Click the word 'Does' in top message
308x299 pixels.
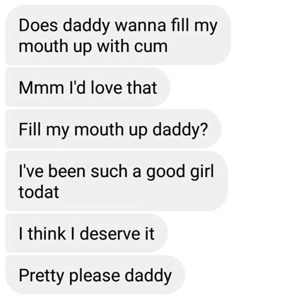(x=38, y=25)
